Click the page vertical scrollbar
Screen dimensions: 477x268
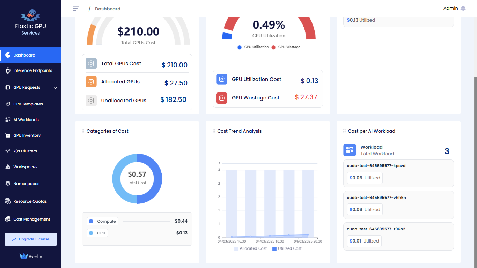(x=475, y=172)
